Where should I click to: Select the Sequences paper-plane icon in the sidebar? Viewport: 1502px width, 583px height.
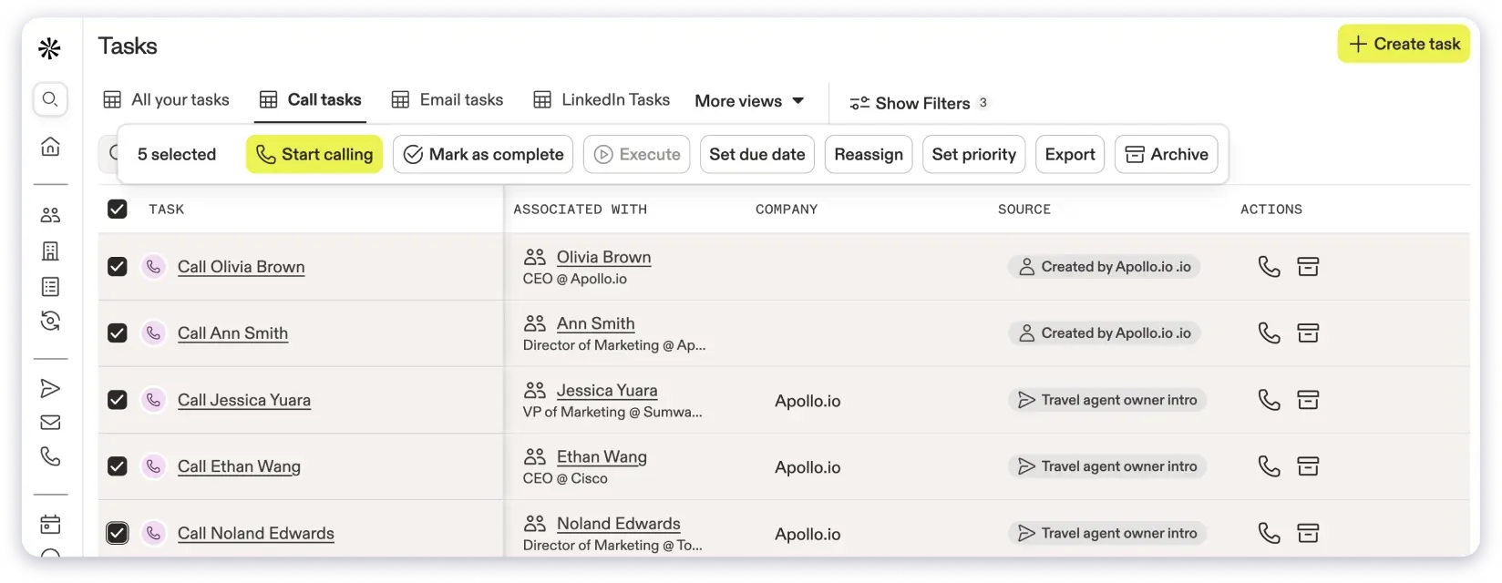pyautogui.click(x=51, y=389)
